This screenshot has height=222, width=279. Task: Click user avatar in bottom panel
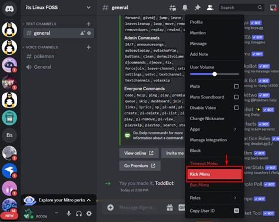28,214
